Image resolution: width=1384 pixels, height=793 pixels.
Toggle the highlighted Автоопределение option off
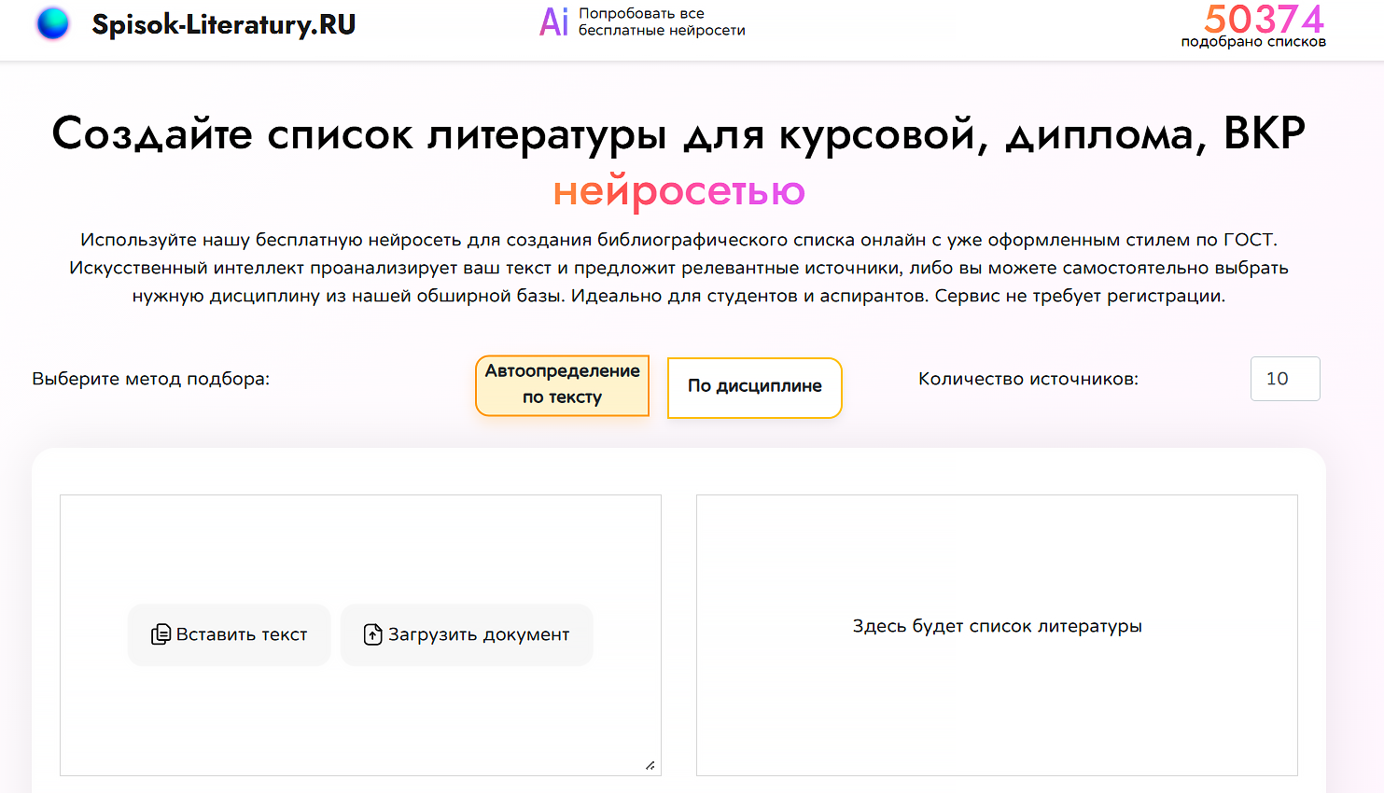coord(562,385)
